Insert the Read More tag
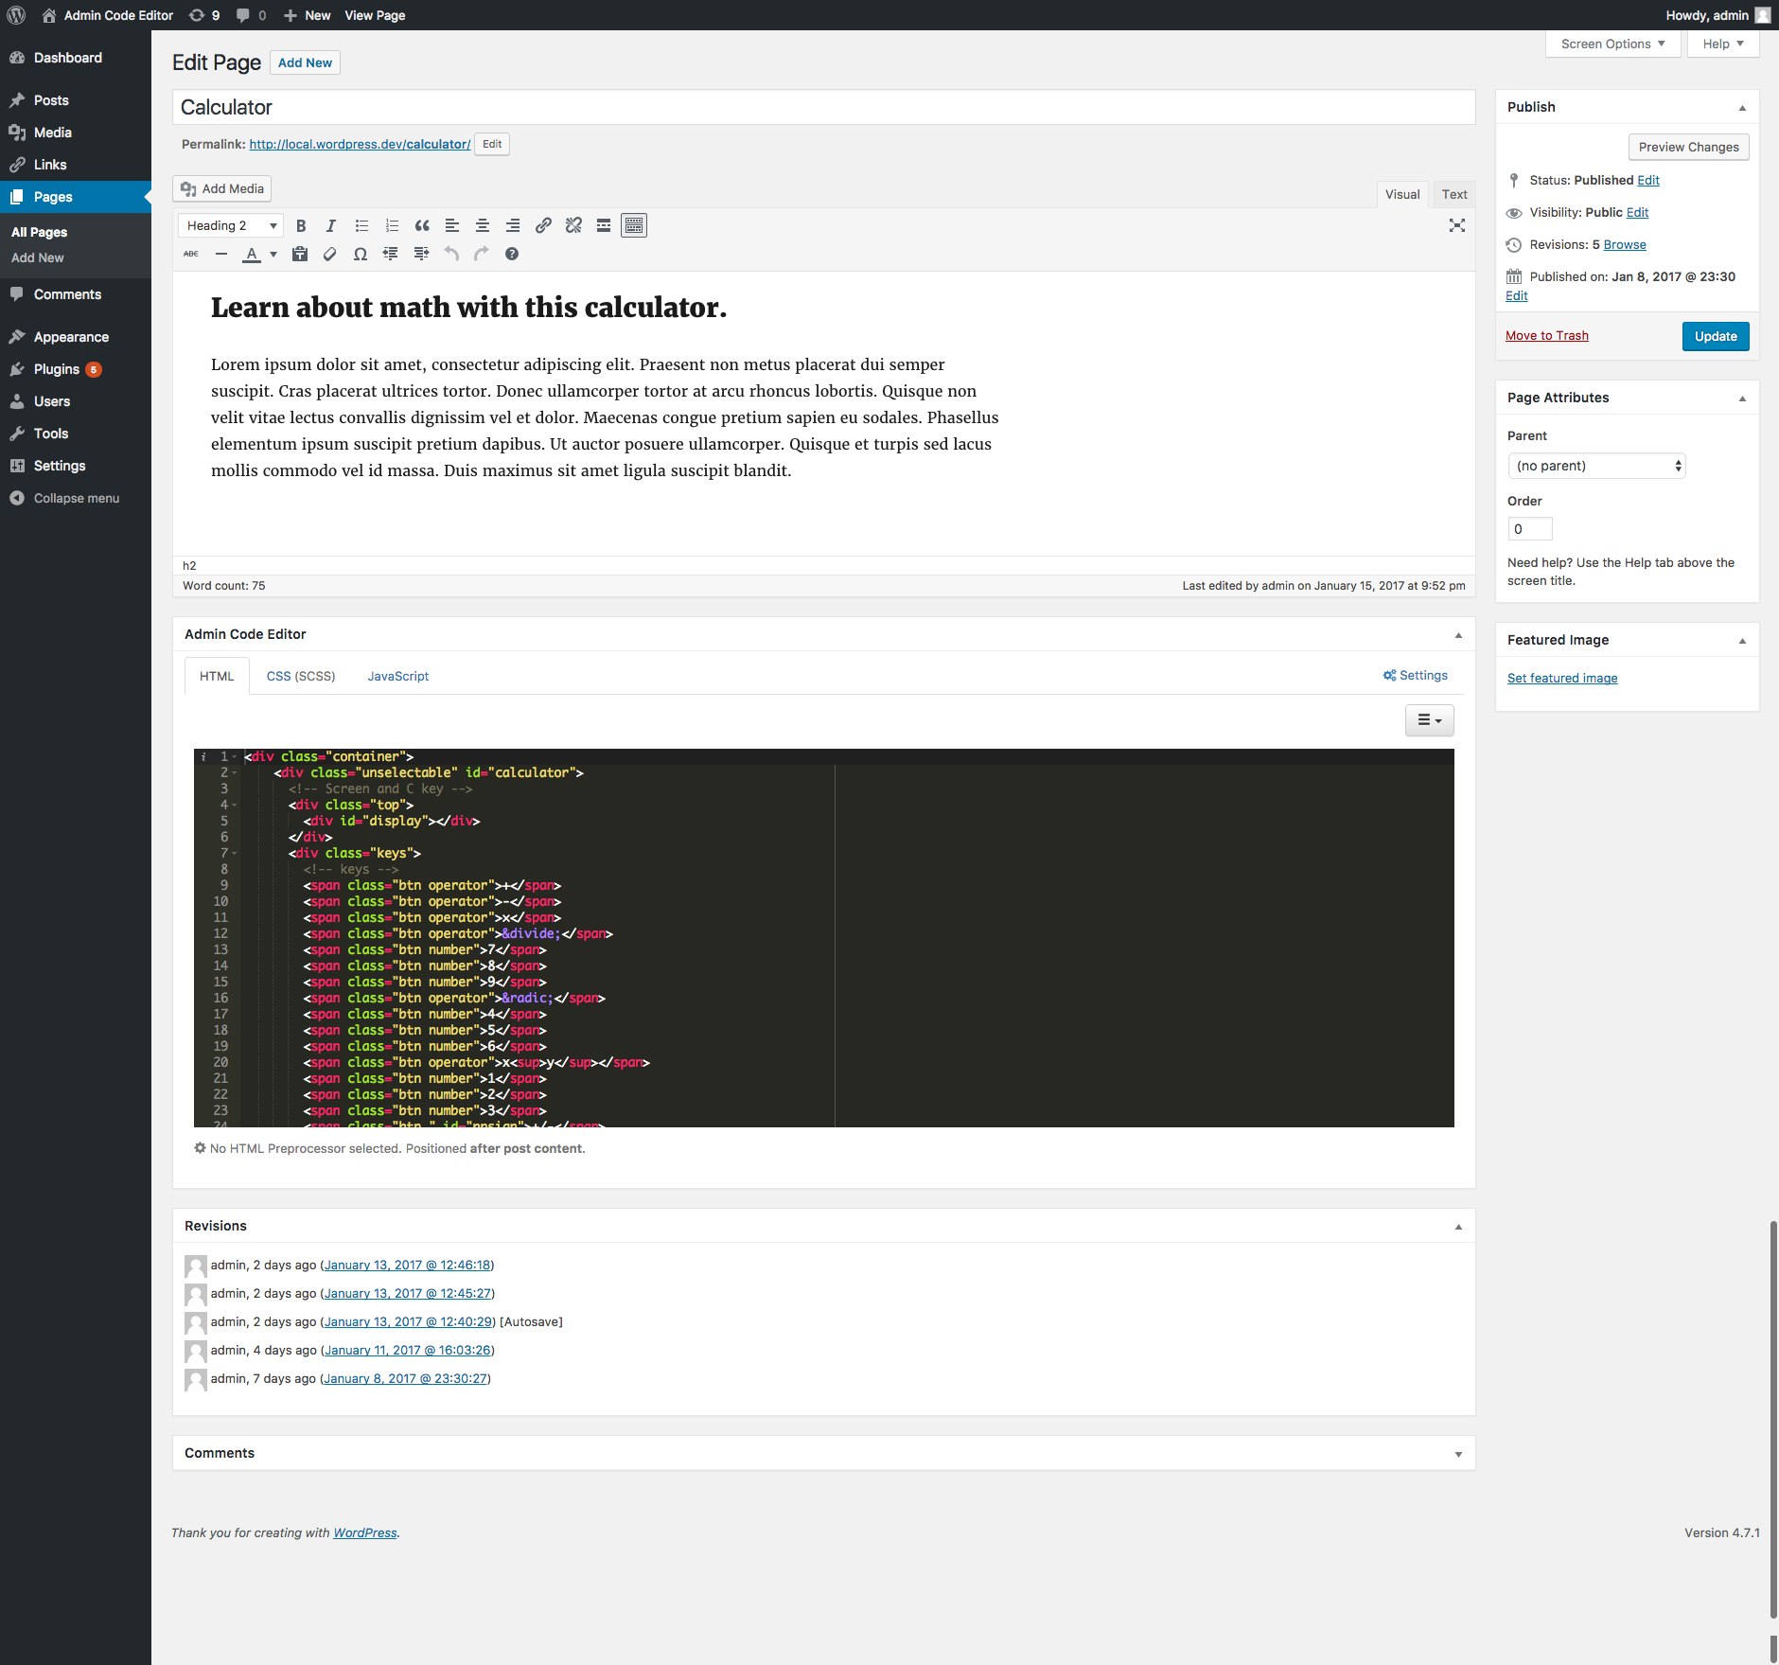This screenshot has width=1779, height=1665. coord(603,225)
